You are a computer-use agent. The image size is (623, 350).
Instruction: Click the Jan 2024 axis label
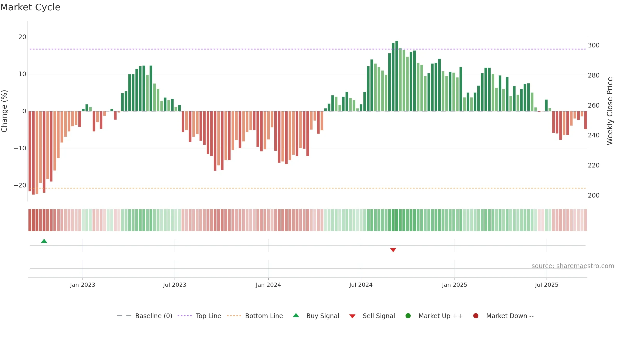pyautogui.click(x=268, y=285)
